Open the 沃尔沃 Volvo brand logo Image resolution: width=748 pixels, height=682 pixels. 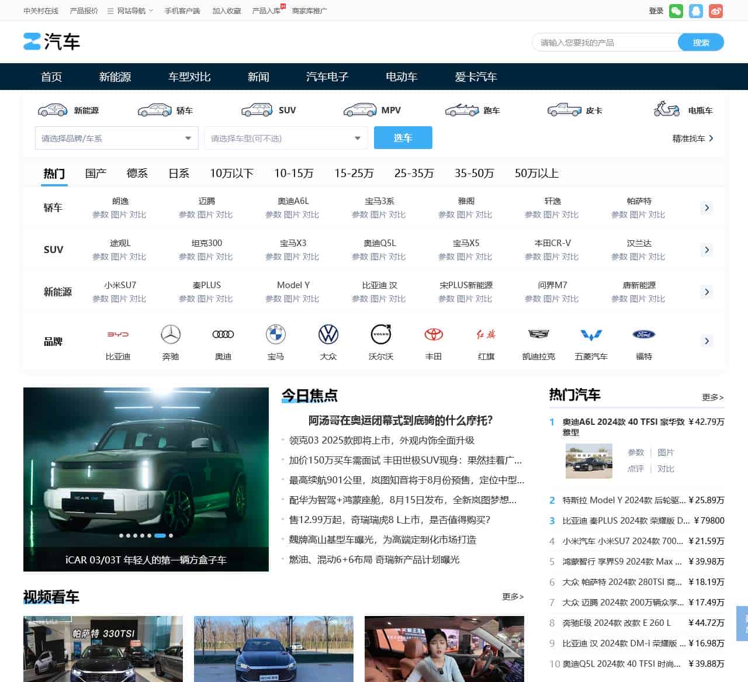(381, 334)
